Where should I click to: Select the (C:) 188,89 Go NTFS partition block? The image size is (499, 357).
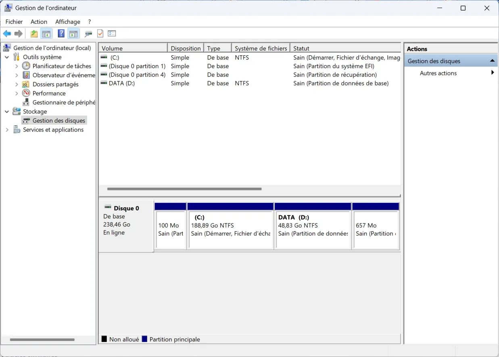(230, 226)
